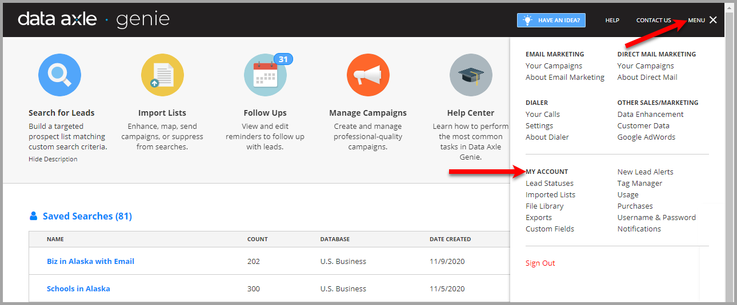Screen dimensions: 737x305
Task: Open New Lead Alerts
Action: (x=646, y=172)
